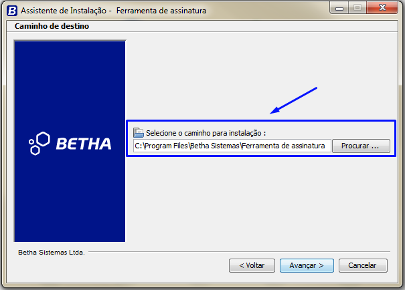
Task: Go back with the < Voltar button
Action: tap(252, 265)
